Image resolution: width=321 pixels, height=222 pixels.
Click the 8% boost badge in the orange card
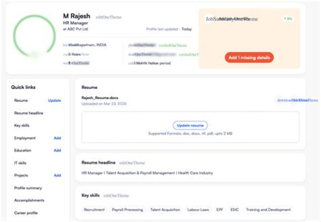pyautogui.click(x=288, y=19)
